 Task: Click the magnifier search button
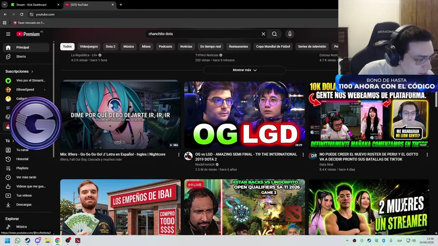(x=274, y=34)
